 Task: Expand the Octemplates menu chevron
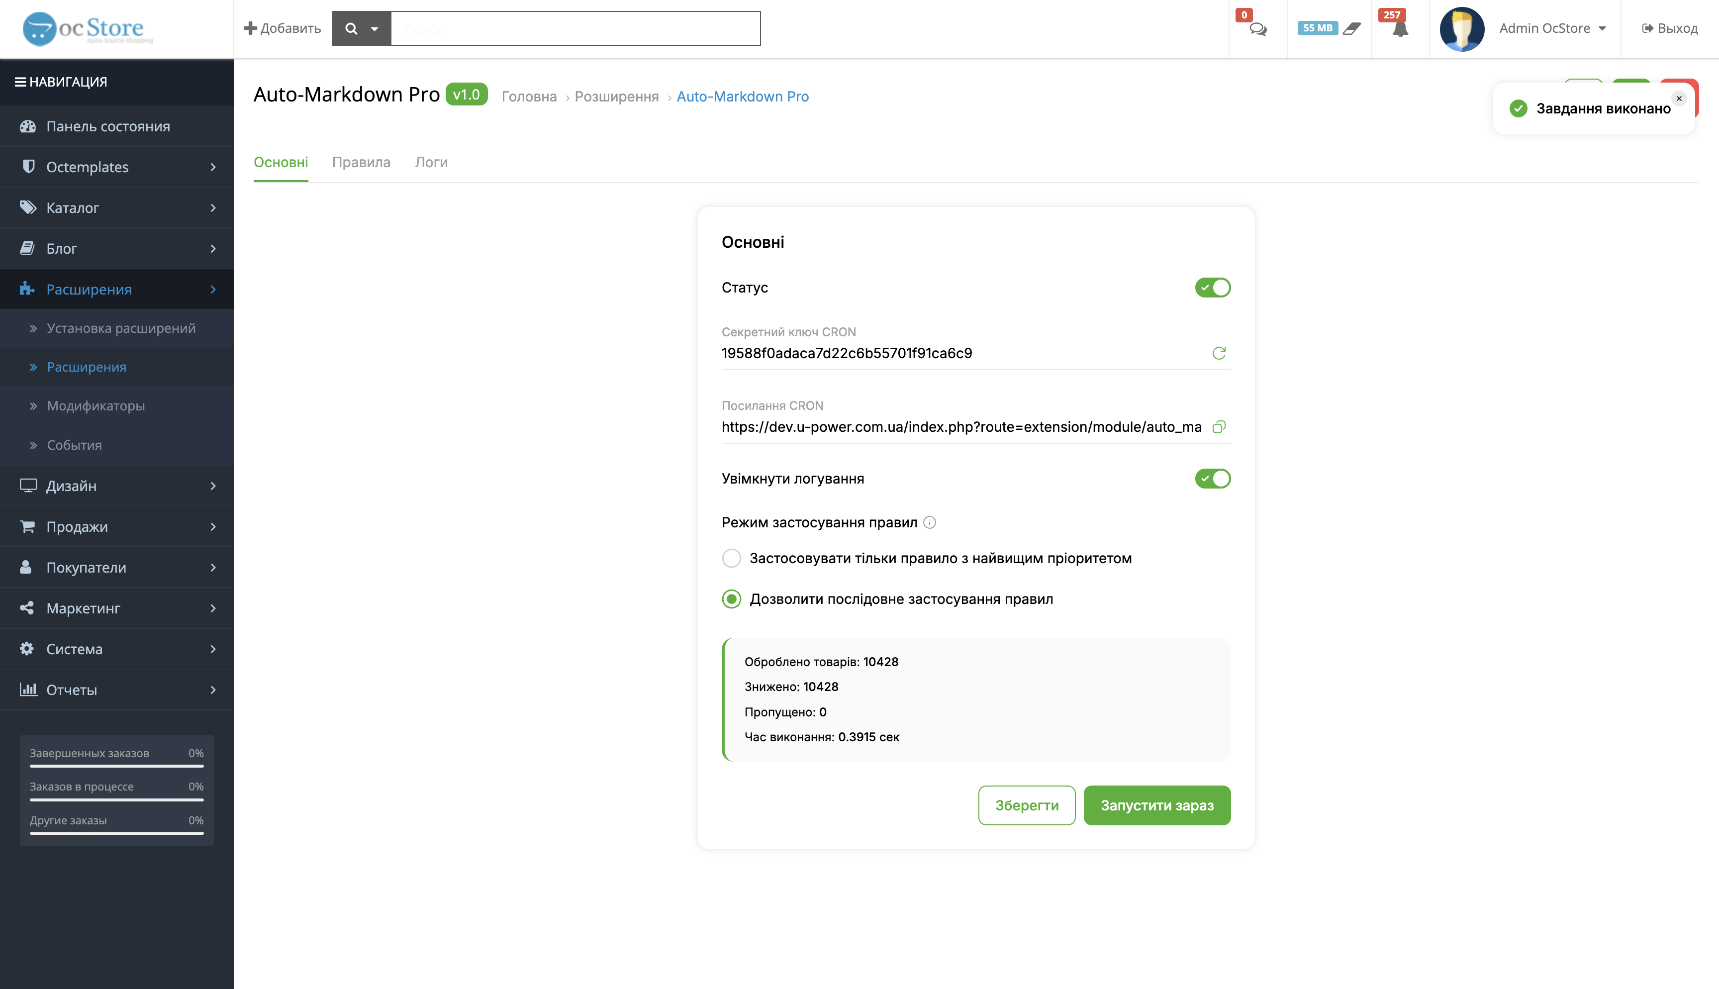(x=213, y=167)
